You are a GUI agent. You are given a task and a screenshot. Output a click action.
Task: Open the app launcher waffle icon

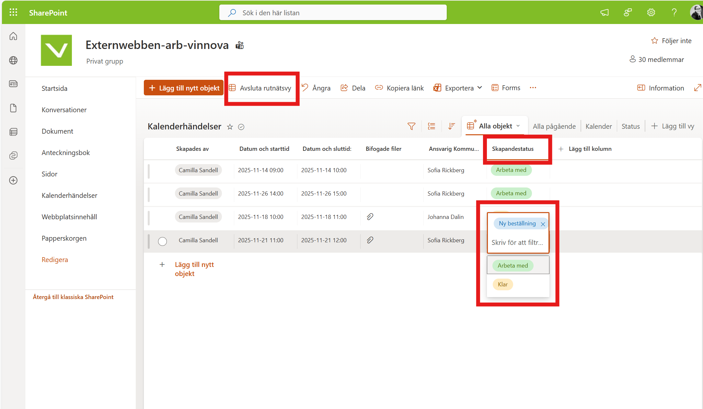13,13
